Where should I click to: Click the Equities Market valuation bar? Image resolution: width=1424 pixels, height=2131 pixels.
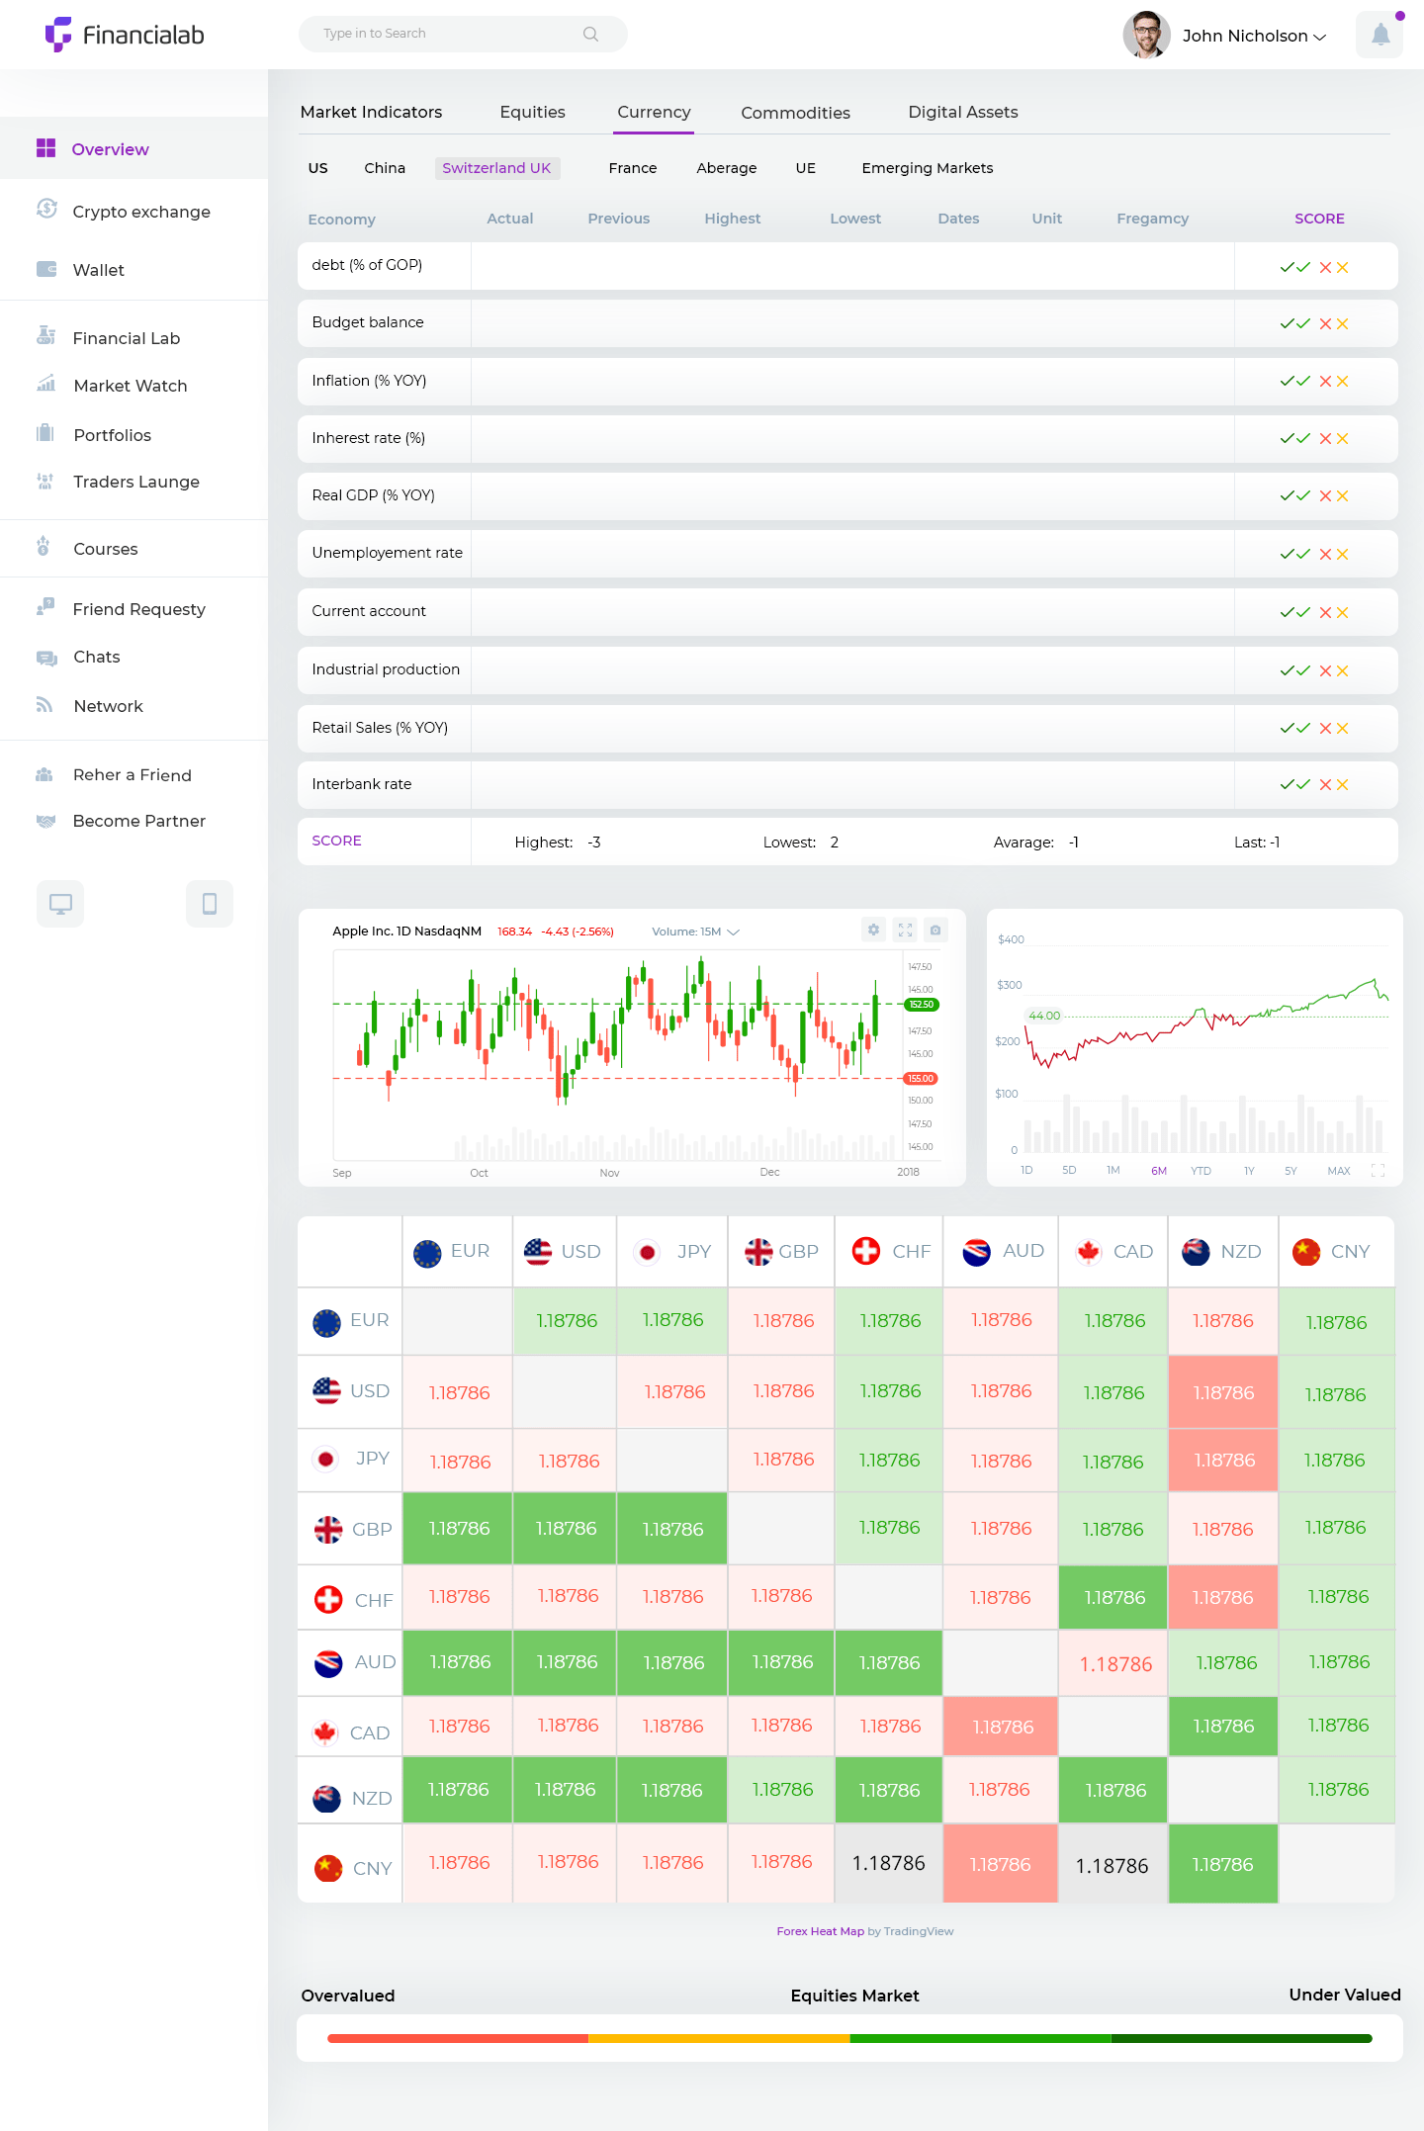tap(849, 2038)
